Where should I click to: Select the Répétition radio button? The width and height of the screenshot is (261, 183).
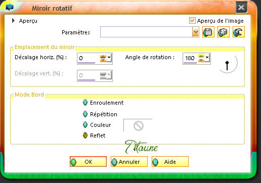[x=85, y=114]
